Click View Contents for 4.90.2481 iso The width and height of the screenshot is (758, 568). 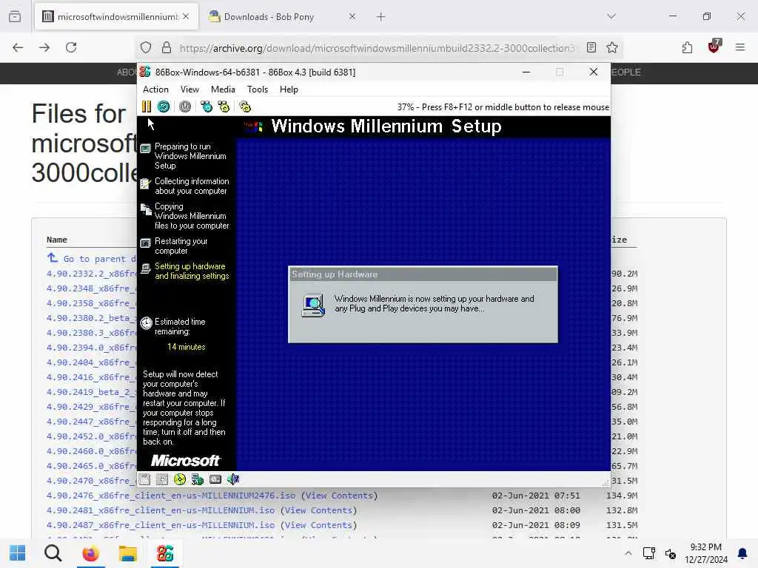tap(318, 510)
